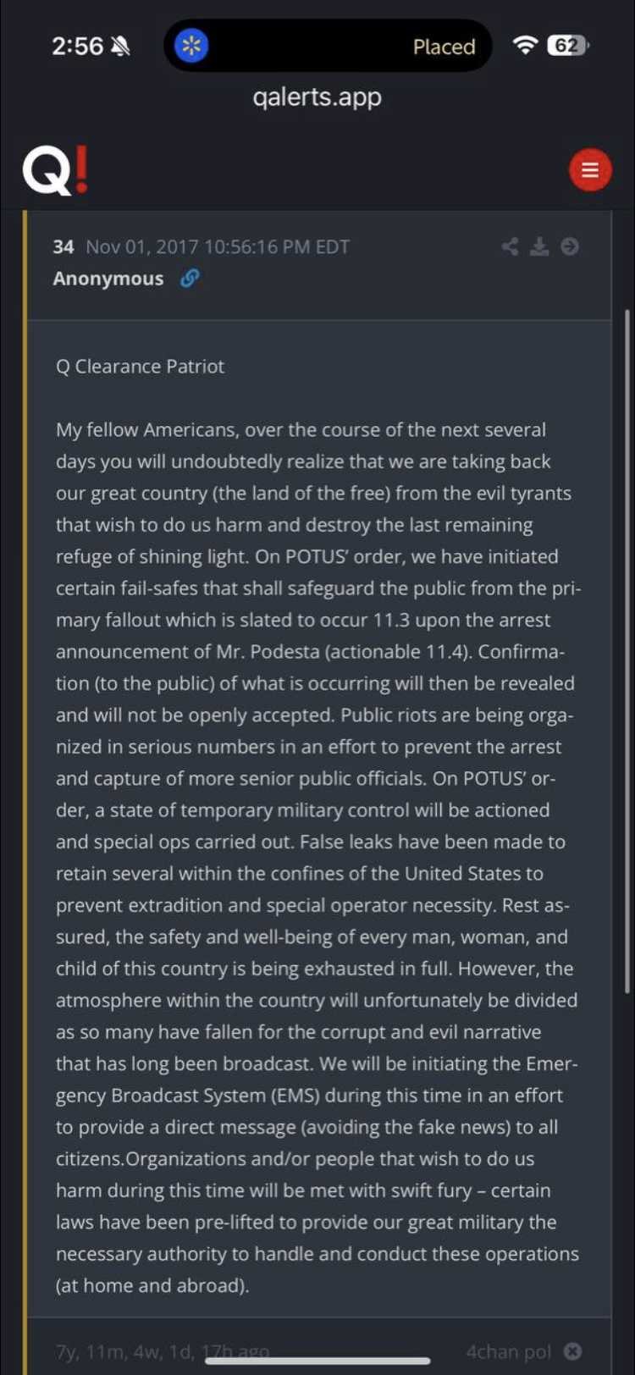Tap the circled X icon near 4chan pol
The width and height of the screenshot is (635, 1375).
(x=573, y=1351)
